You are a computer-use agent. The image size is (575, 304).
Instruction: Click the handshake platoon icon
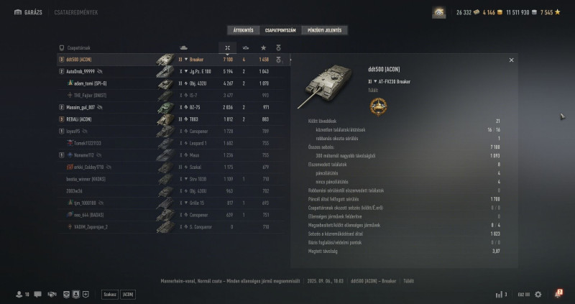coord(52,294)
